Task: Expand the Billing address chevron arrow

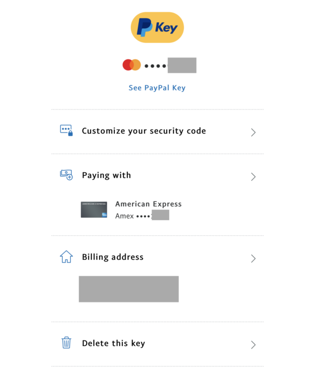Action: pos(253,258)
